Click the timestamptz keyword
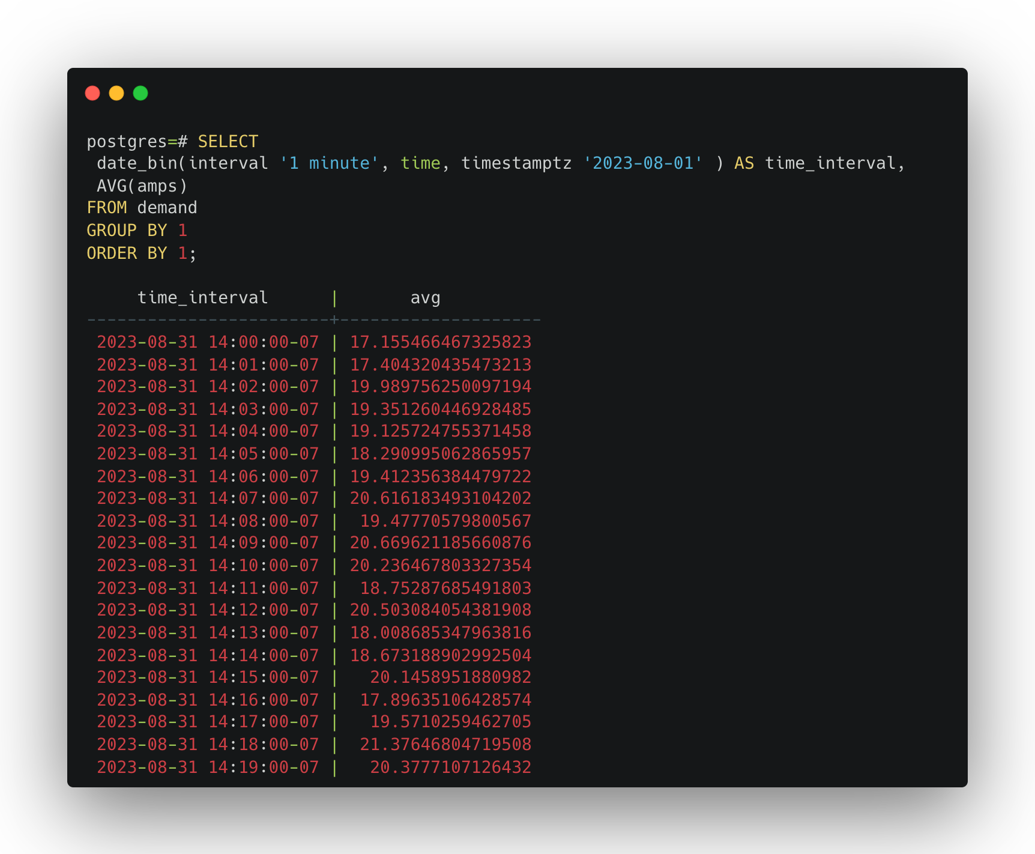 [x=516, y=163]
